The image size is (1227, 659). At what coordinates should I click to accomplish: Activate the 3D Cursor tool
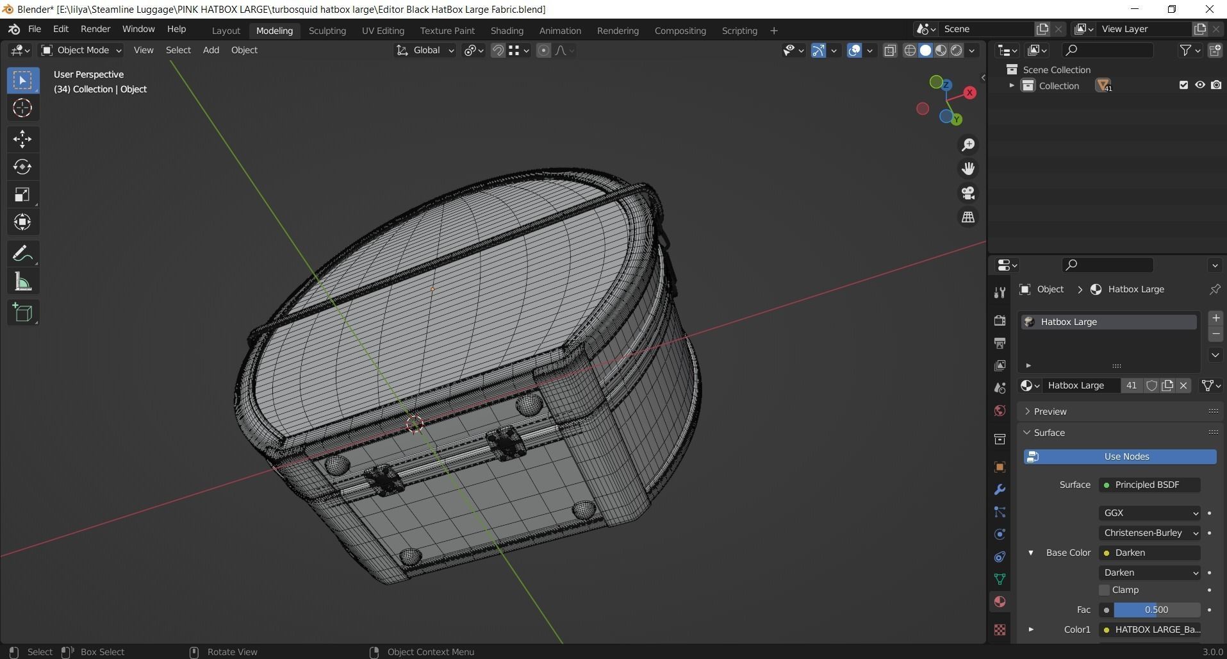coord(22,108)
